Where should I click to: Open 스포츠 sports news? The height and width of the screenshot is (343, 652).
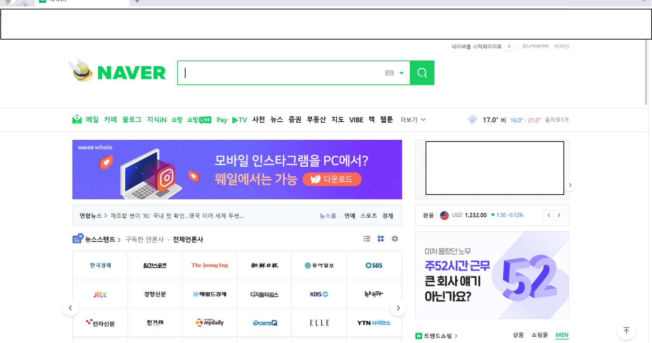(x=369, y=216)
